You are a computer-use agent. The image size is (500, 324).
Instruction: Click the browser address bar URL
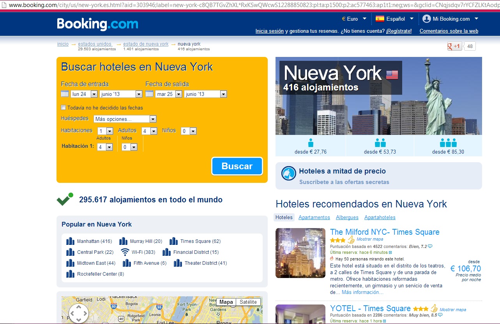pos(253,5)
